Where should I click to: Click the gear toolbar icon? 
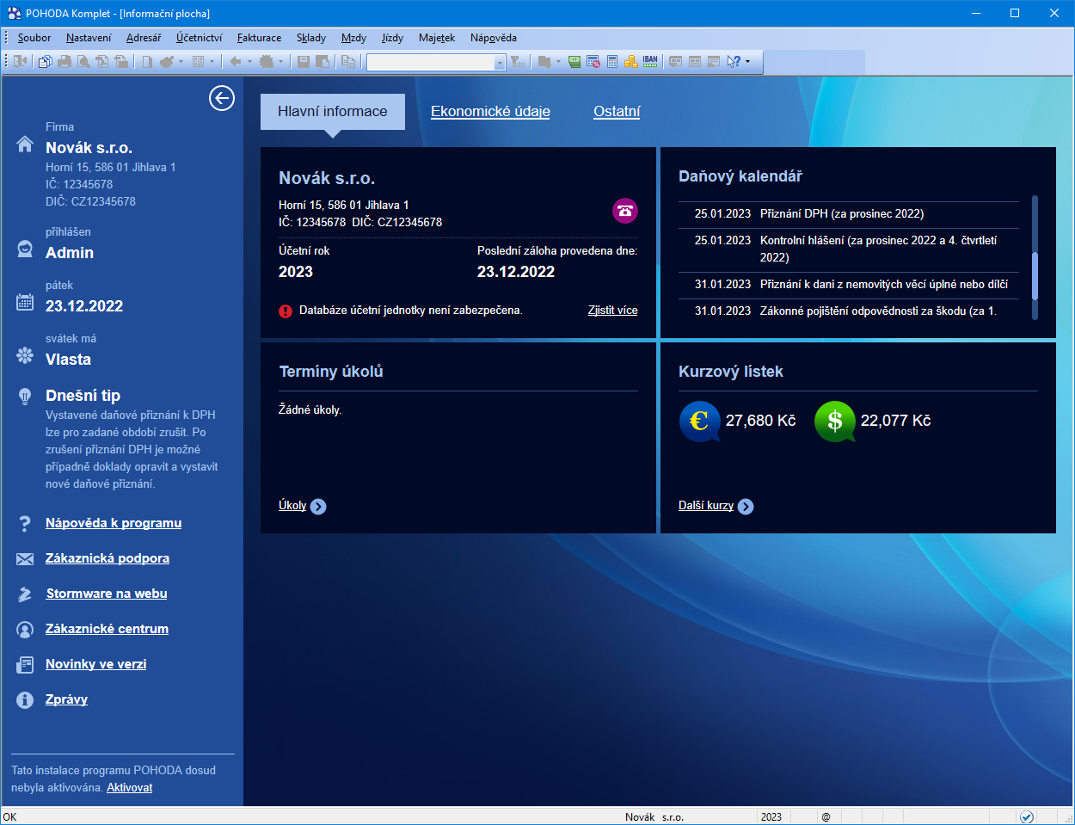click(x=267, y=61)
